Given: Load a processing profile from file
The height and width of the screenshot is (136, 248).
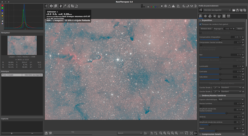Looking at the screenshot, I should point(234,10).
